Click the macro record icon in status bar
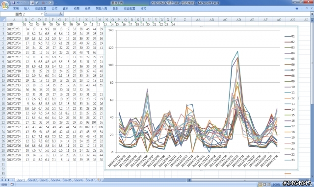This screenshot has height=187, width=314. [x=12, y=185]
